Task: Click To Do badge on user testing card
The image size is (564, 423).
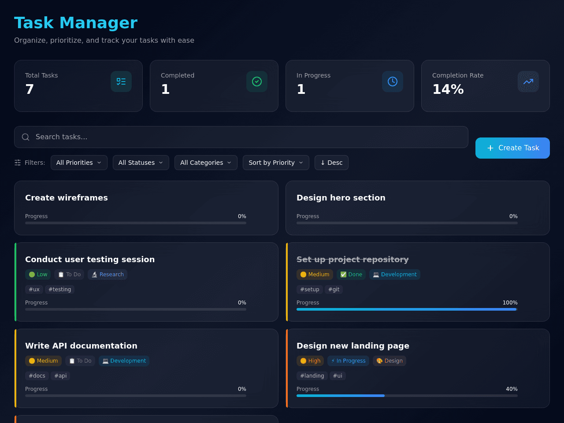Action: 69,275
